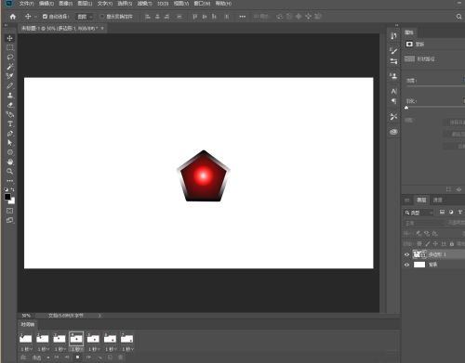The image size is (465, 363).
Task: Select the Zoom magnifier tool
Action: point(10,171)
